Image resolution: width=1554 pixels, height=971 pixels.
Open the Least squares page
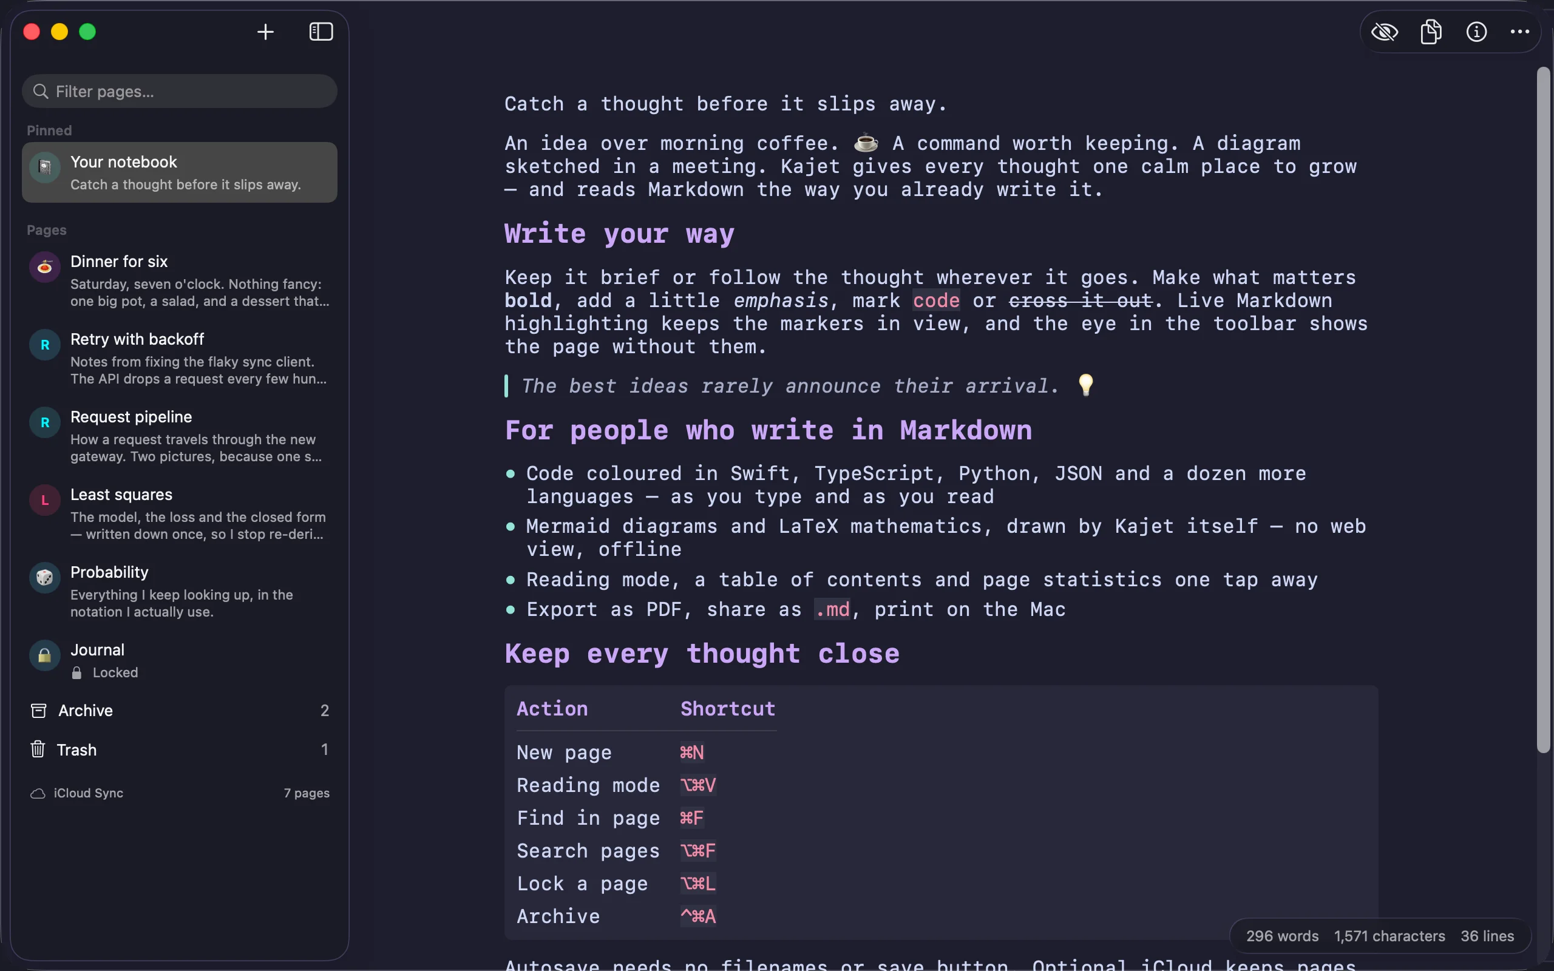(x=180, y=514)
